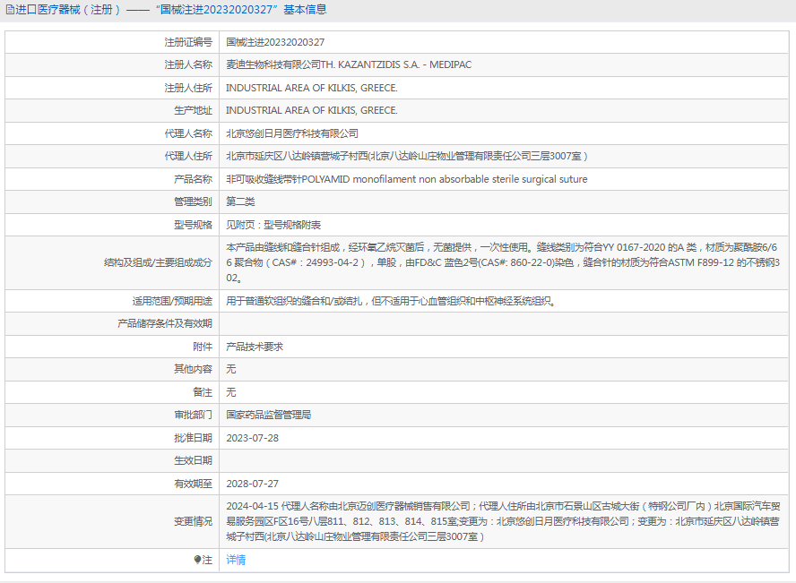Click the 代理人名称 label

pyautogui.click(x=188, y=133)
